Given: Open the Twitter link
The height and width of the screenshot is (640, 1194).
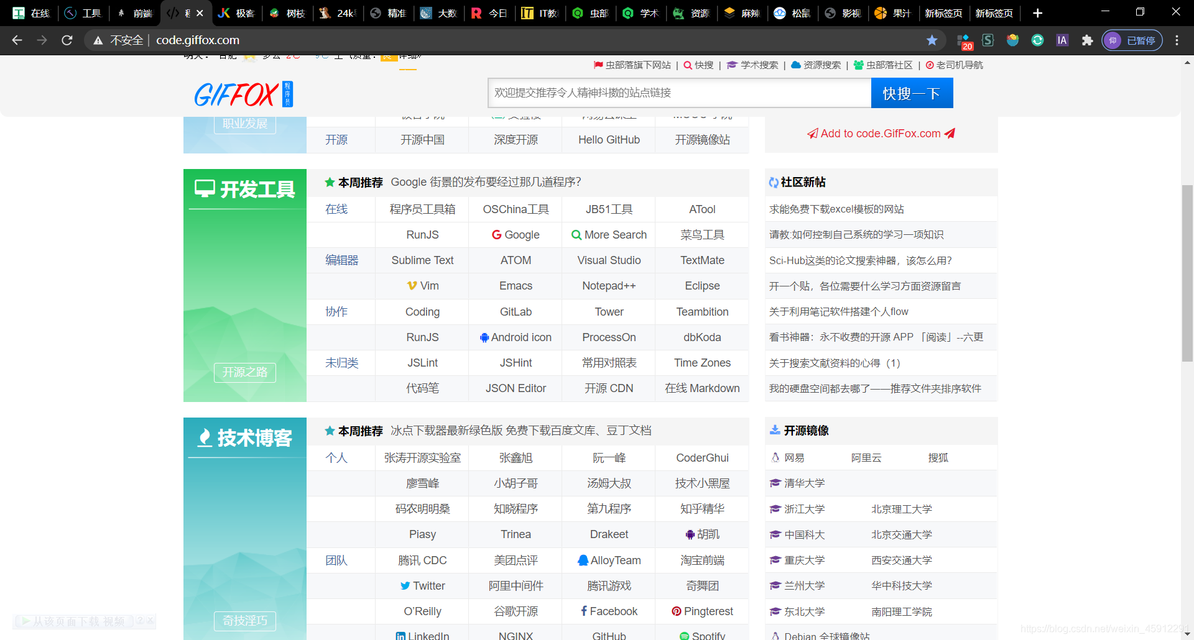Looking at the screenshot, I should point(422,586).
